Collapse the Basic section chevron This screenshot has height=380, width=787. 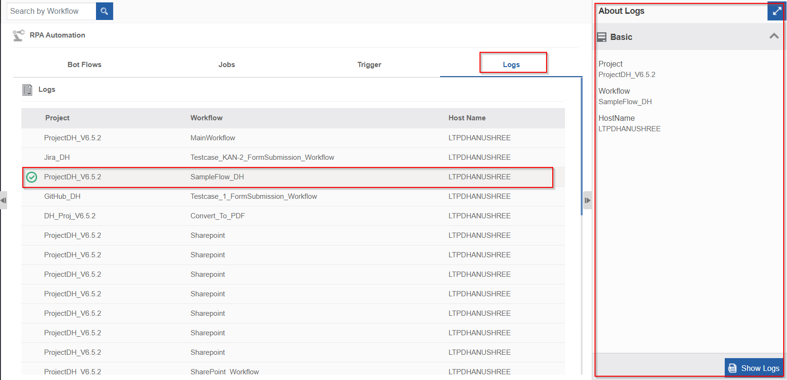[x=774, y=36]
